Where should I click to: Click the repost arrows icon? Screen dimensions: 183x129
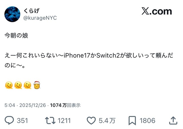click(x=50, y=120)
